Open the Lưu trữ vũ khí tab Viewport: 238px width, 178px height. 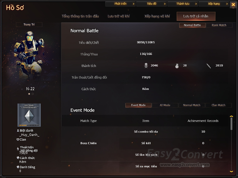pyautogui.click(x=118, y=16)
